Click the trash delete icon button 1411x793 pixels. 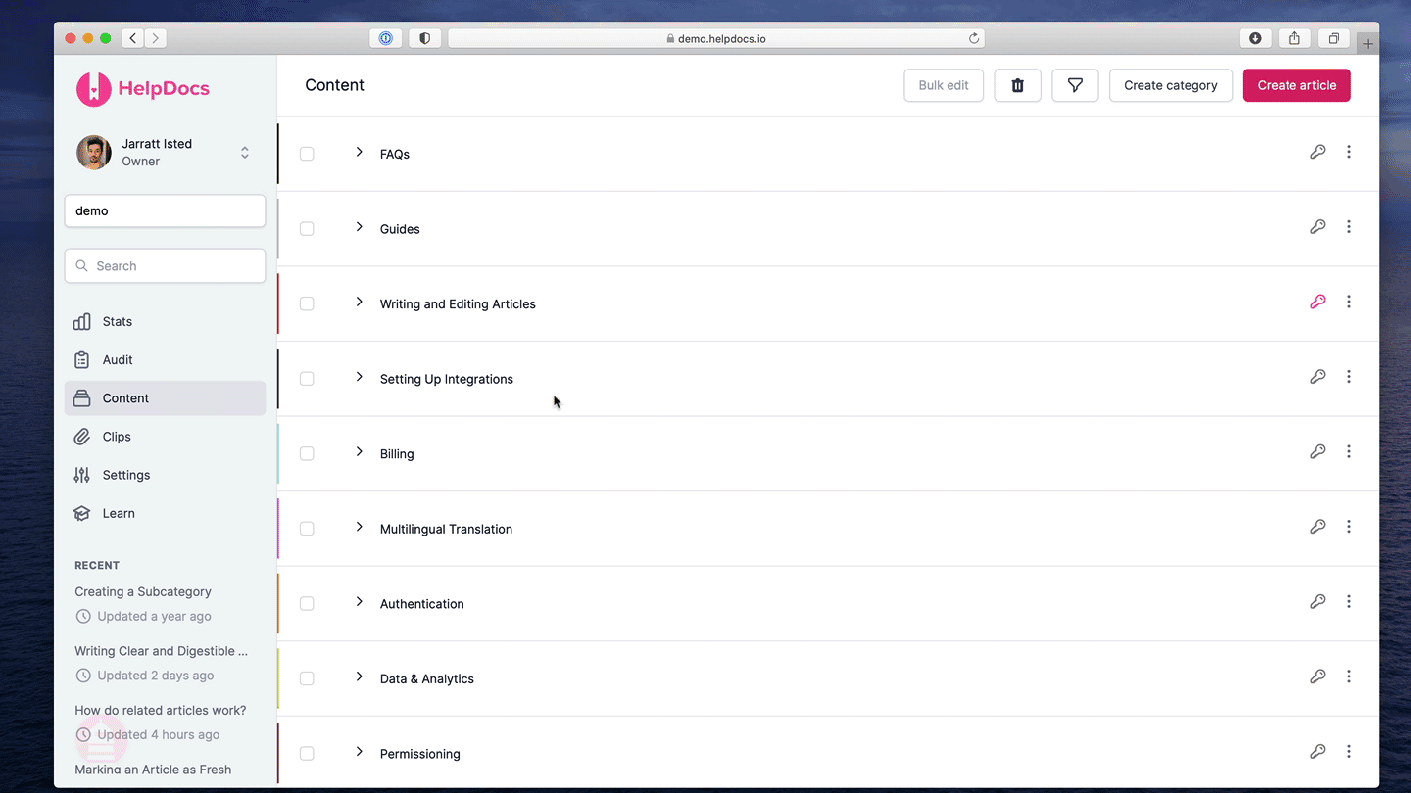coord(1017,85)
